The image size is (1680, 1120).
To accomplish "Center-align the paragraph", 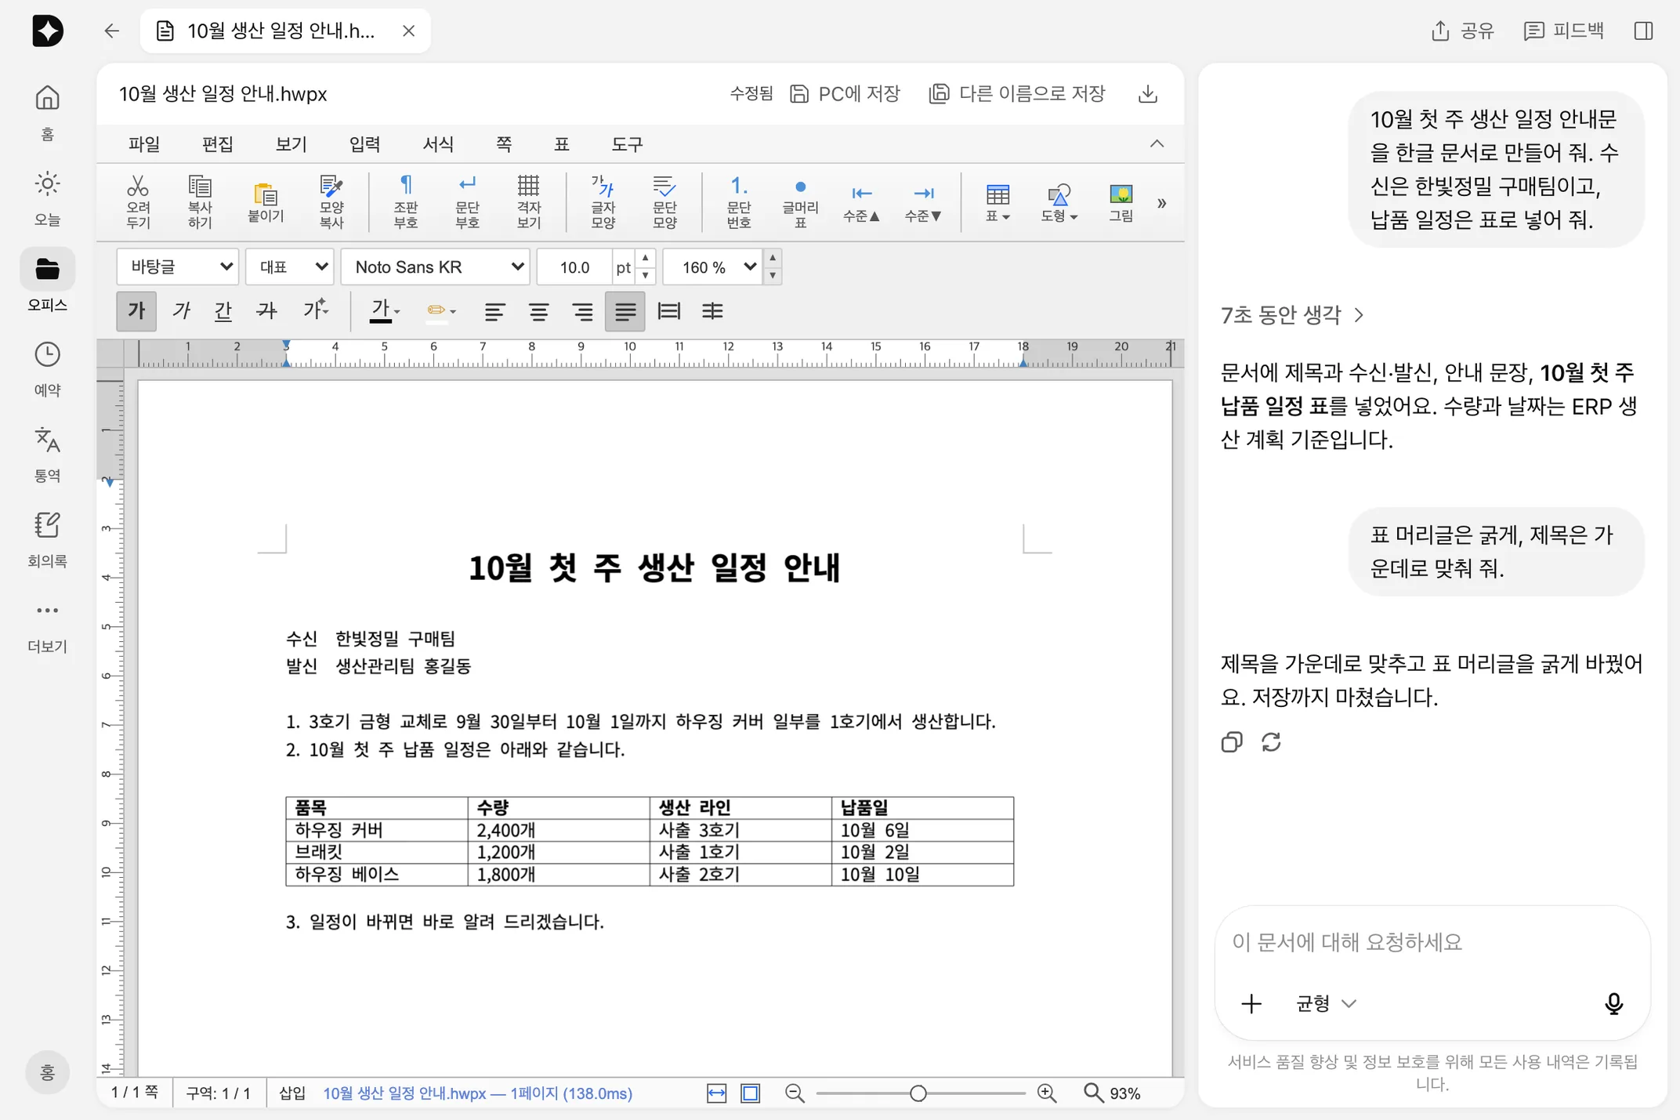I will [538, 311].
